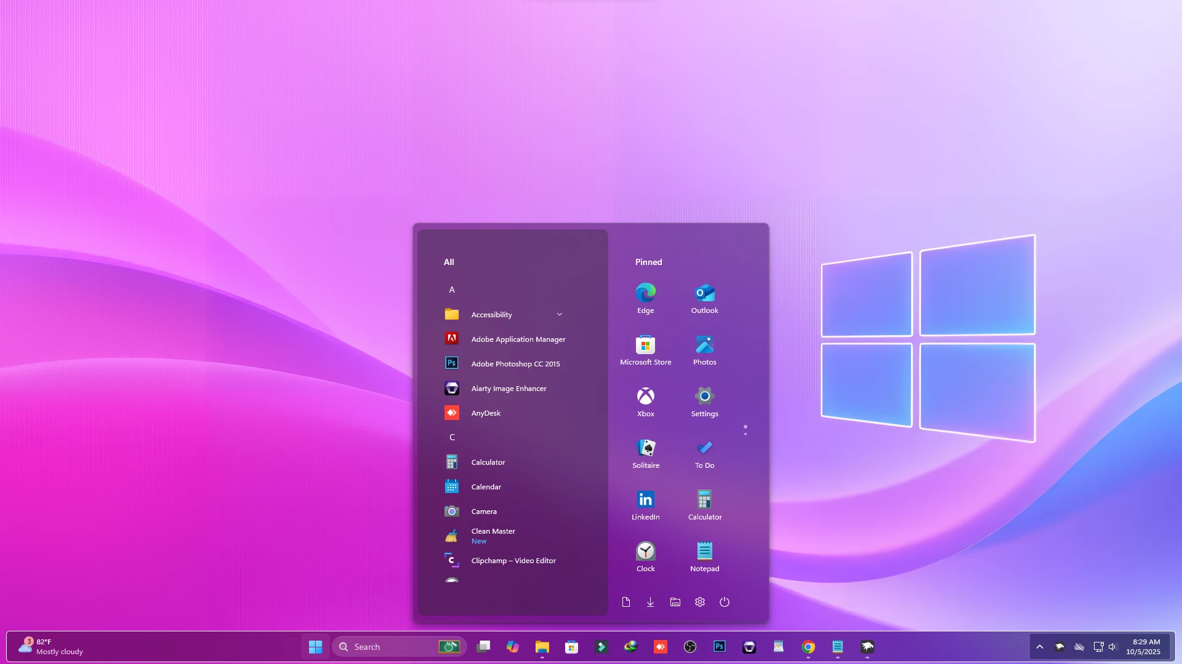Open Downloads folder shortcut icon

[650, 602]
